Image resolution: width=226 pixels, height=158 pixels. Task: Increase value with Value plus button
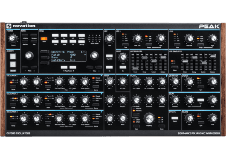[99, 67]
